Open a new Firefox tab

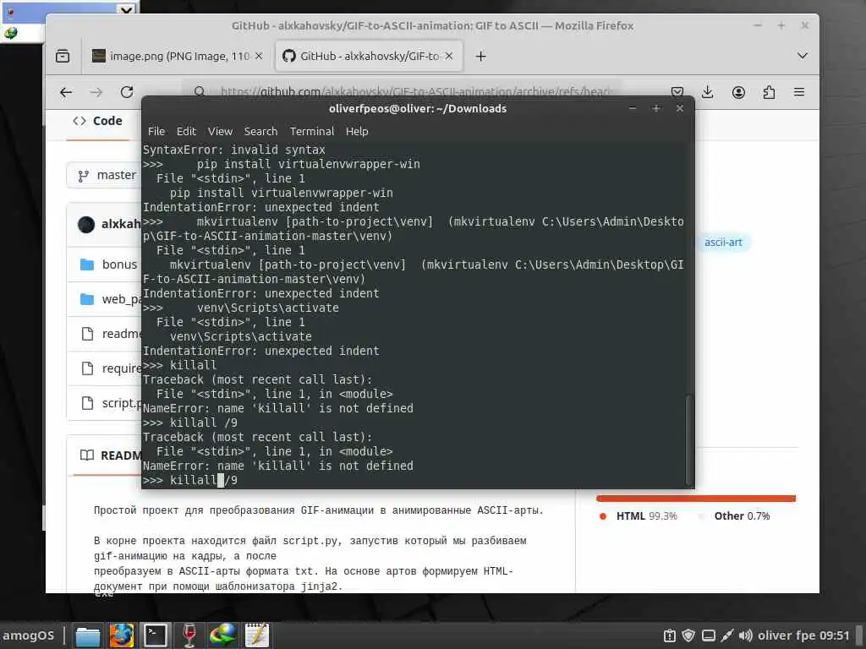tap(480, 56)
